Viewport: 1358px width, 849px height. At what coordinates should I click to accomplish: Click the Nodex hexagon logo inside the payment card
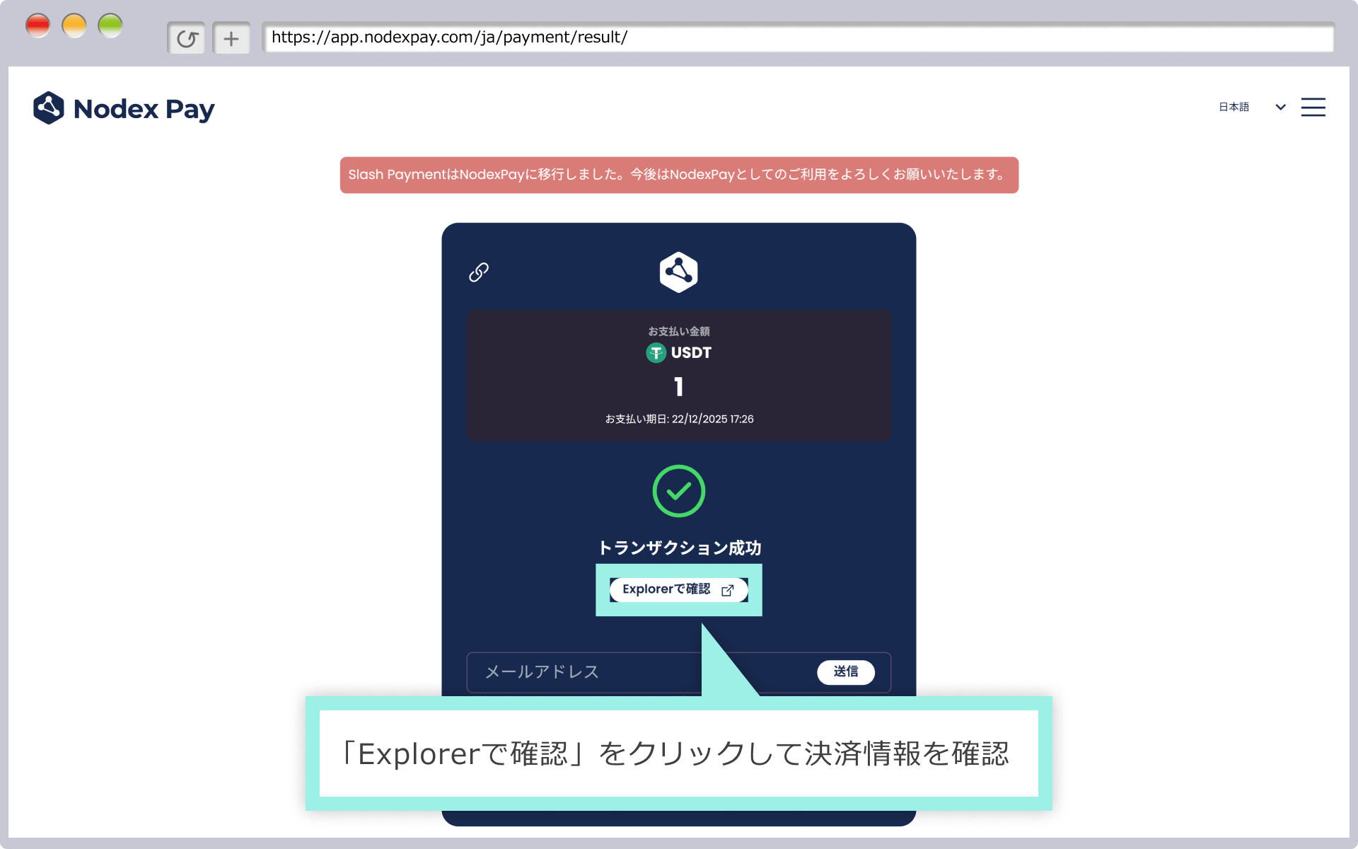[678, 272]
